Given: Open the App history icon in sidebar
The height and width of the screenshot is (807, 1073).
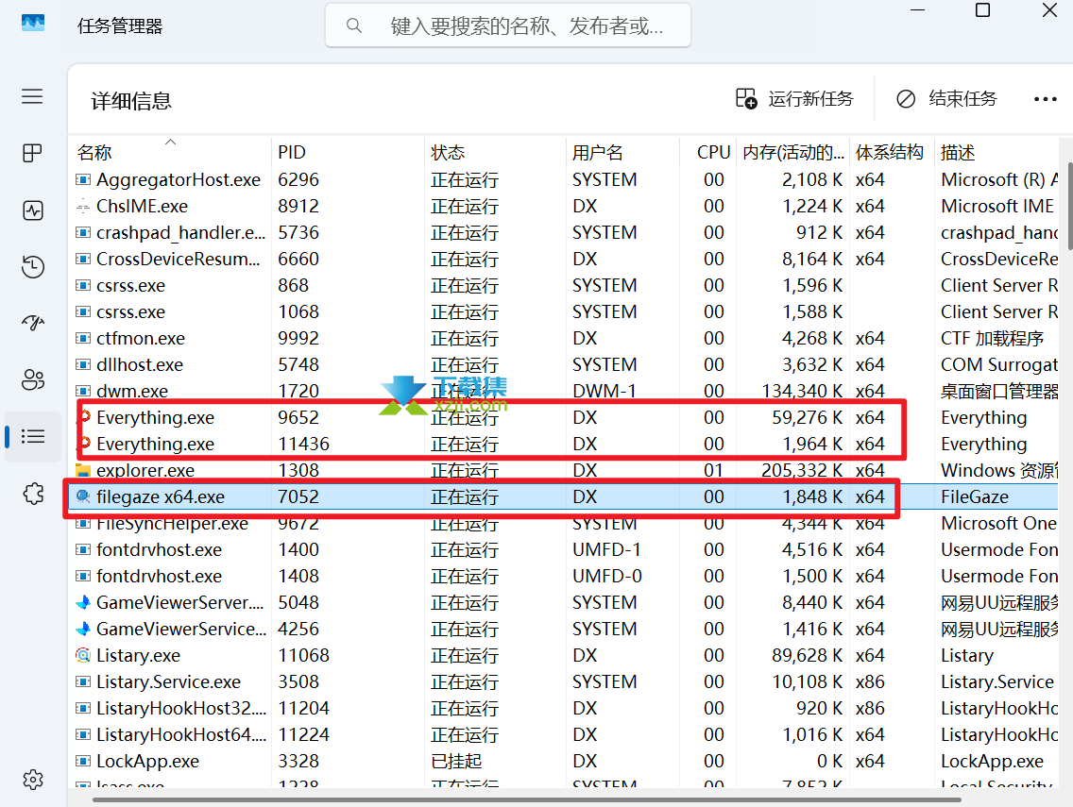Looking at the screenshot, I should (33, 266).
